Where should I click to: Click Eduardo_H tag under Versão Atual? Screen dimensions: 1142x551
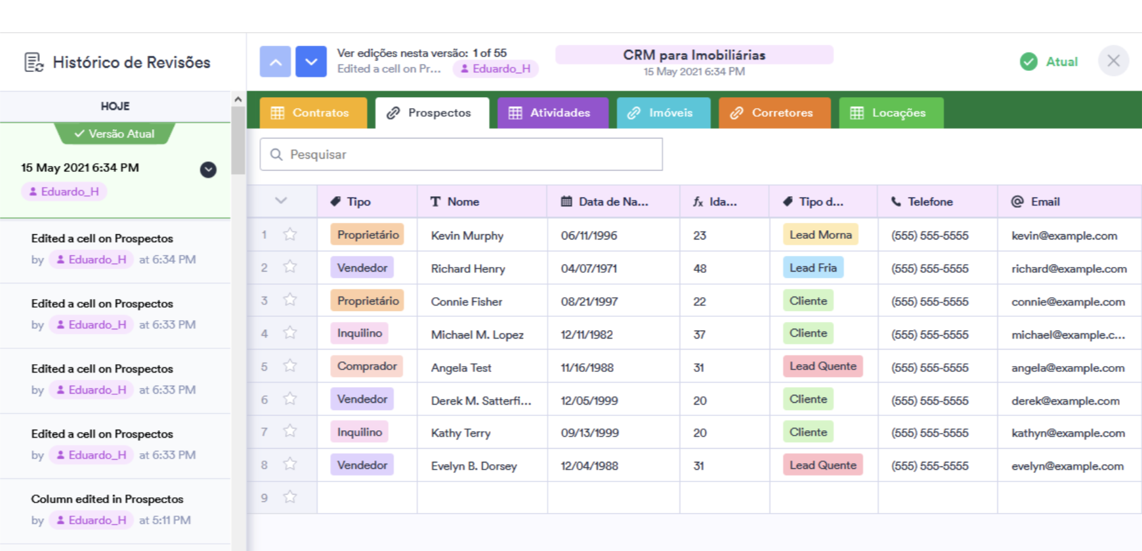[64, 192]
